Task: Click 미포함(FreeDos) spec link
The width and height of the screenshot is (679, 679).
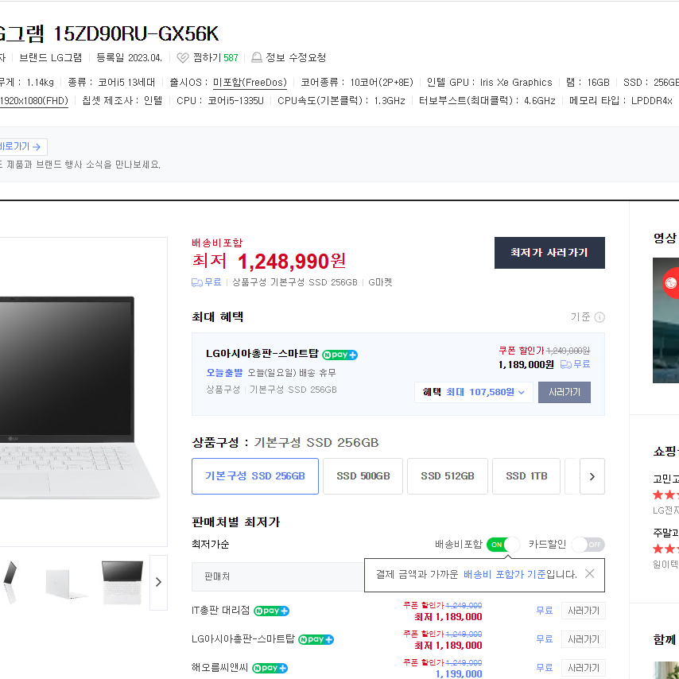Action: point(250,83)
